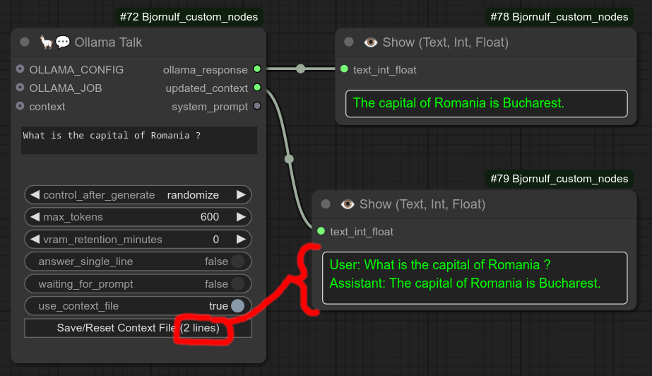
Task: Collapse the upper Show node via its dot
Action: tap(348, 42)
